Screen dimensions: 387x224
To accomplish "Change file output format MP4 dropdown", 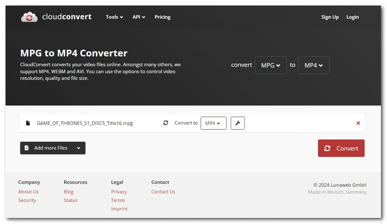I will tap(213, 123).
